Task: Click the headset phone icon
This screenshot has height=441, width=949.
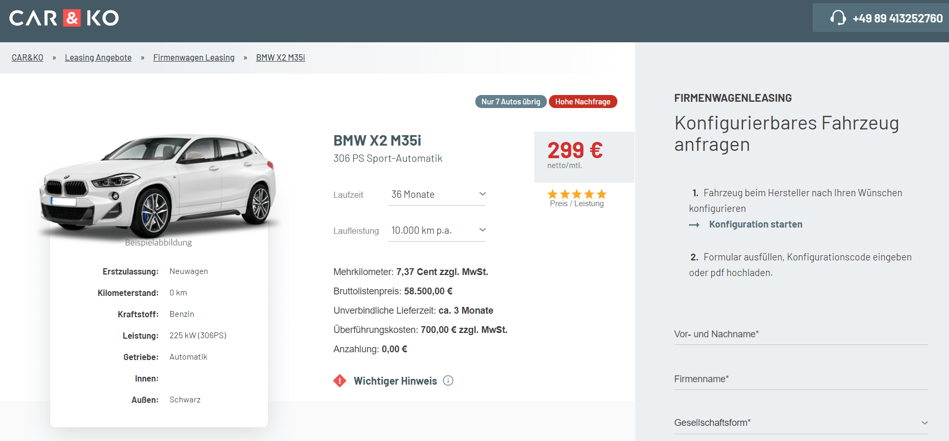Action: (838, 18)
